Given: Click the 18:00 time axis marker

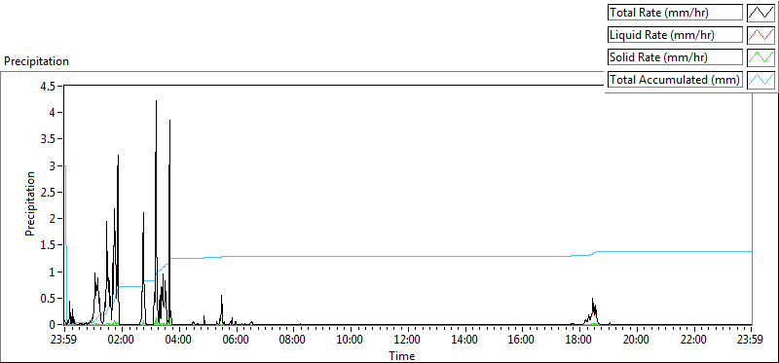Looking at the screenshot, I should pyautogui.click(x=579, y=341).
